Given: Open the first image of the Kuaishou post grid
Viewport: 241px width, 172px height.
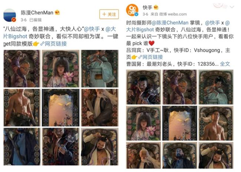Looking at the screenshot, I should click(143, 87).
